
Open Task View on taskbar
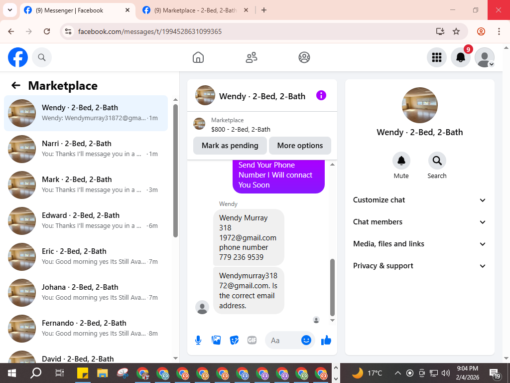[x=60, y=373]
